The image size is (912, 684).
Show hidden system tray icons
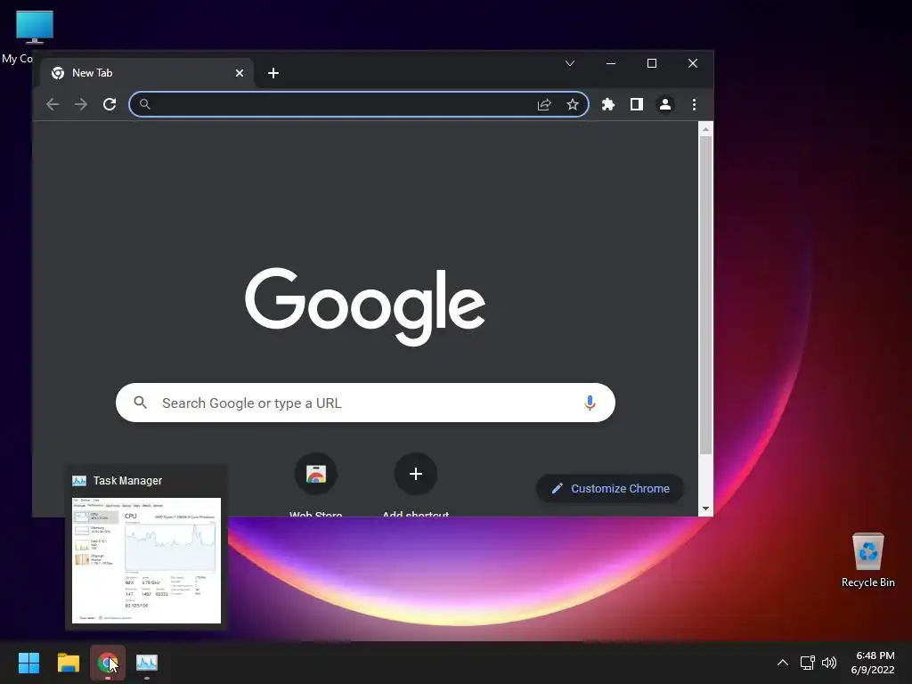pos(783,663)
